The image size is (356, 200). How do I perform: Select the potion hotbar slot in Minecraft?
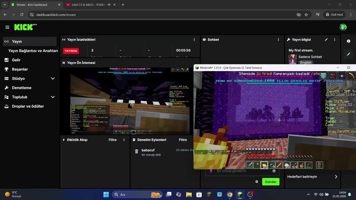coord(301,165)
